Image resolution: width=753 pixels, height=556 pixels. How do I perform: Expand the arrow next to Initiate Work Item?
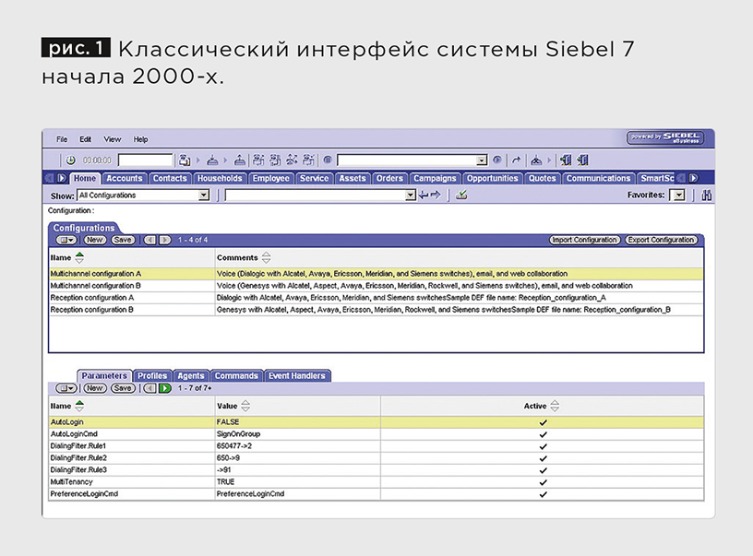pos(197,160)
